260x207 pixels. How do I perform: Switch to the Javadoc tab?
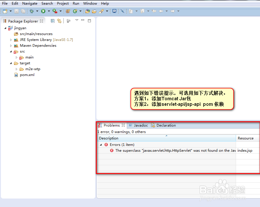(x=141, y=125)
